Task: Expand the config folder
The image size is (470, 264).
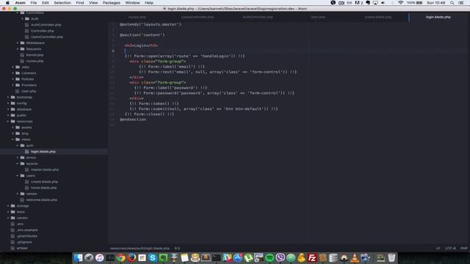Action: 21,103
